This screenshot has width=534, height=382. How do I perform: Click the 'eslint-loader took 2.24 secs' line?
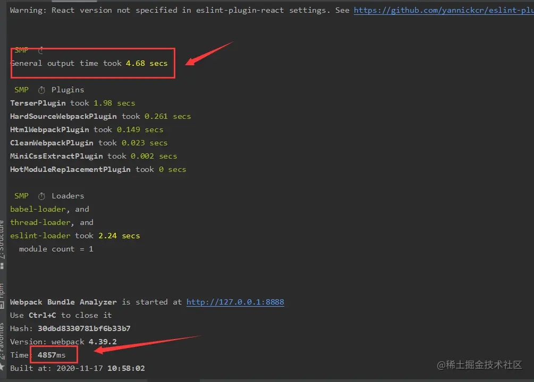pyautogui.click(x=75, y=236)
